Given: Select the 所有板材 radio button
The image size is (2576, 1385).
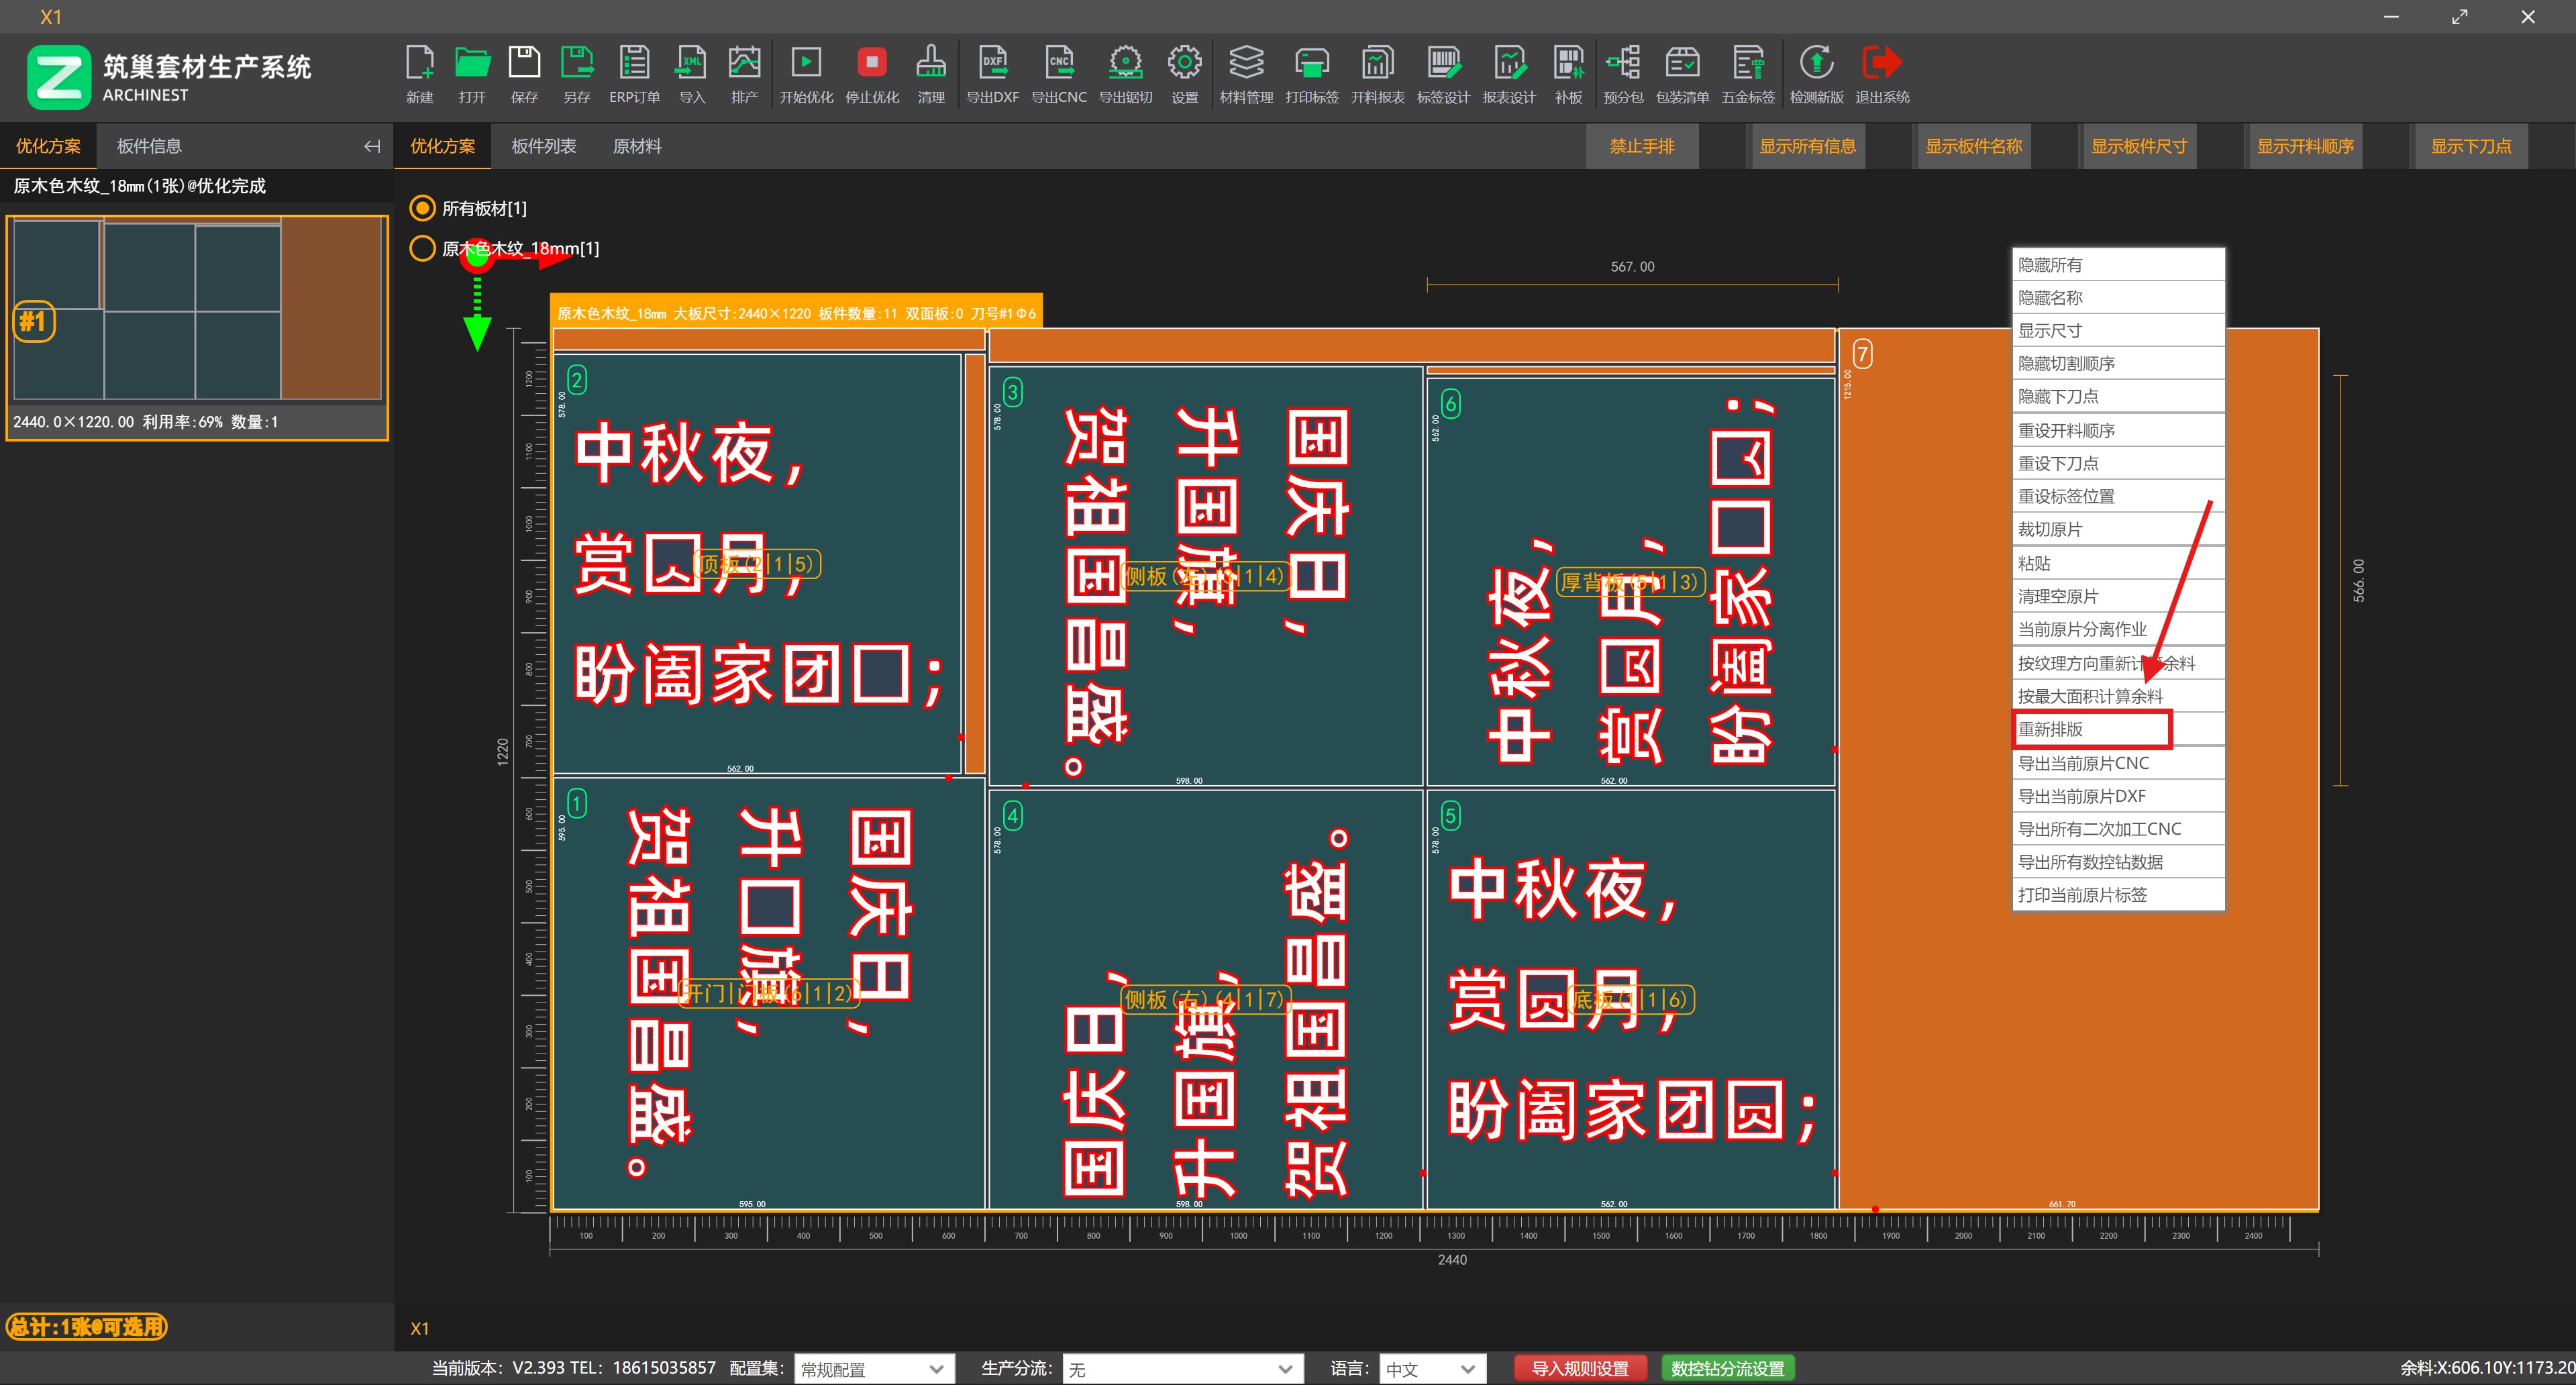Looking at the screenshot, I should tap(421, 209).
